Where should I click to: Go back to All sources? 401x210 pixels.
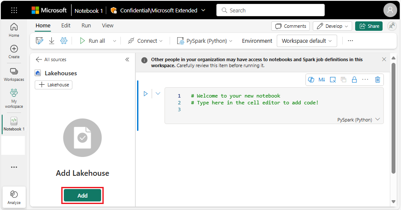51,59
